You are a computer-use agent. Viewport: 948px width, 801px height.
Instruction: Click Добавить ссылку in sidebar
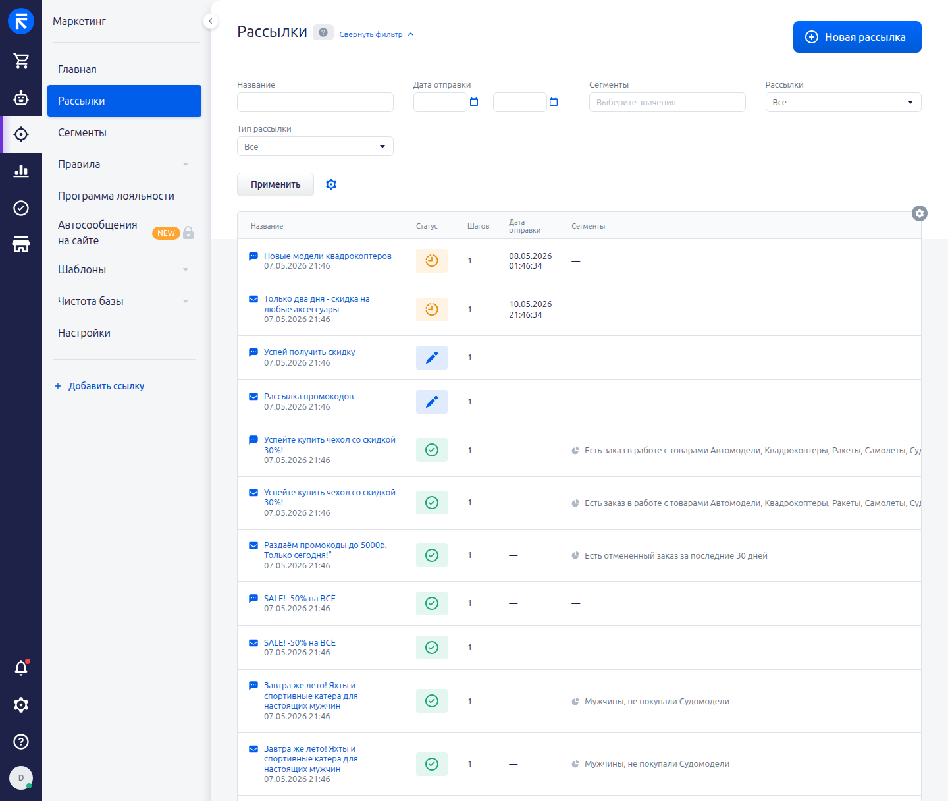coord(99,386)
